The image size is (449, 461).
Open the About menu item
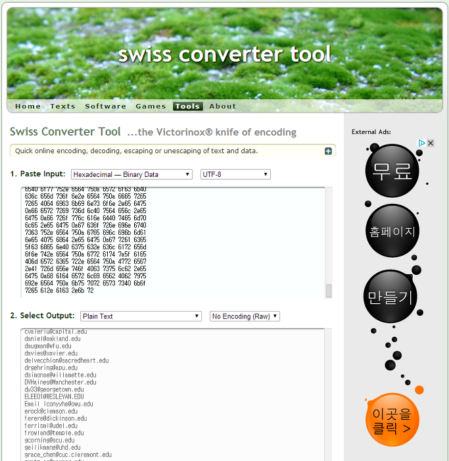click(222, 107)
